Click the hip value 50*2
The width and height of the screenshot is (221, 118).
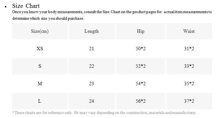coord(141,49)
